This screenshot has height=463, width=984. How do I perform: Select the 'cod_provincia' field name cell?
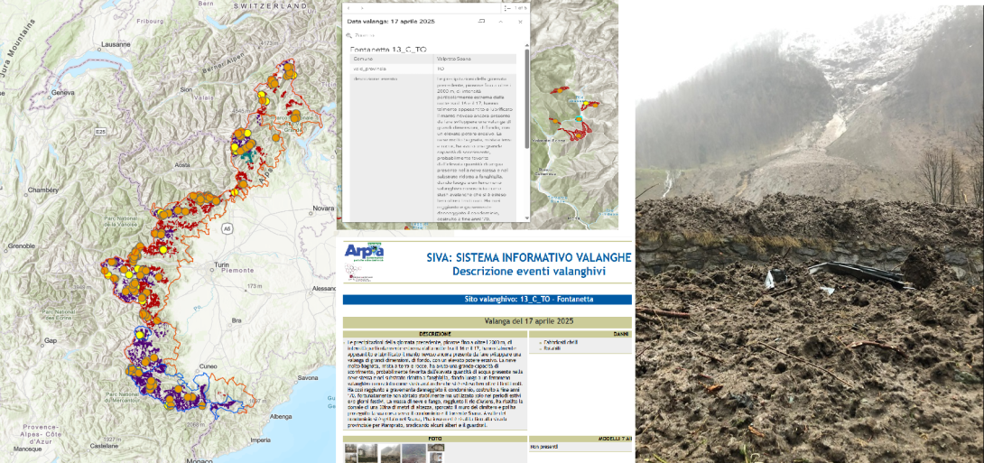pyautogui.click(x=390, y=68)
